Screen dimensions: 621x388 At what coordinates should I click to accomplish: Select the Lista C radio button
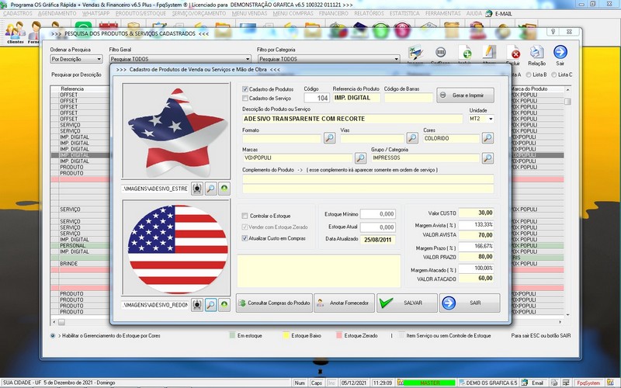pos(553,74)
